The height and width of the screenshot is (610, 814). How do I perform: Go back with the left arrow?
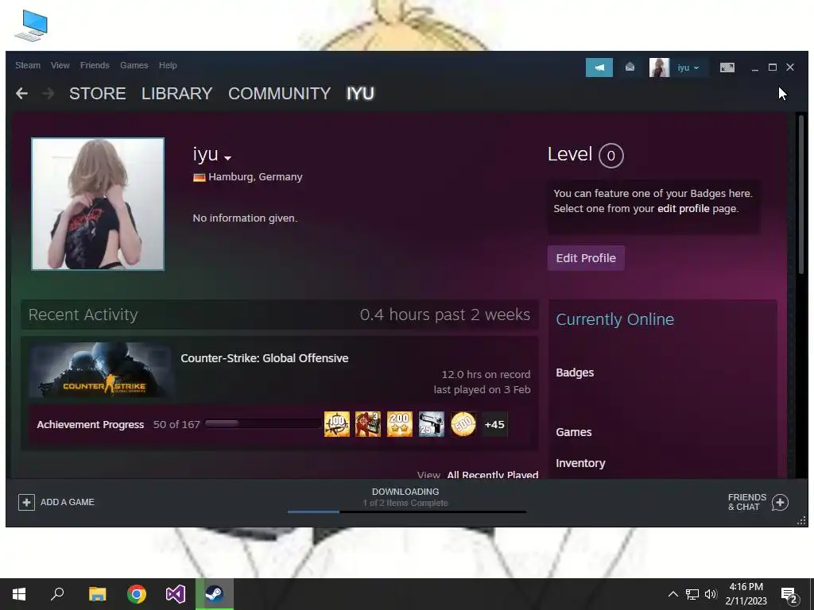click(x=21, y=94)
